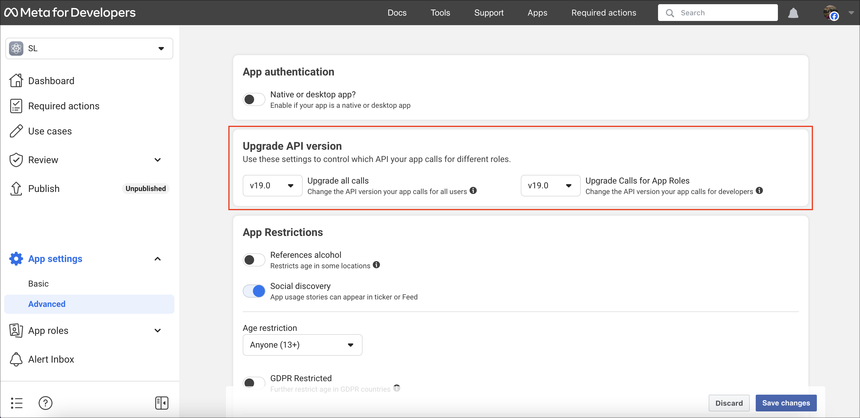Open Required actions in top navigation
The width and height of the screenshot is (860, 418).
coord(603,13)
